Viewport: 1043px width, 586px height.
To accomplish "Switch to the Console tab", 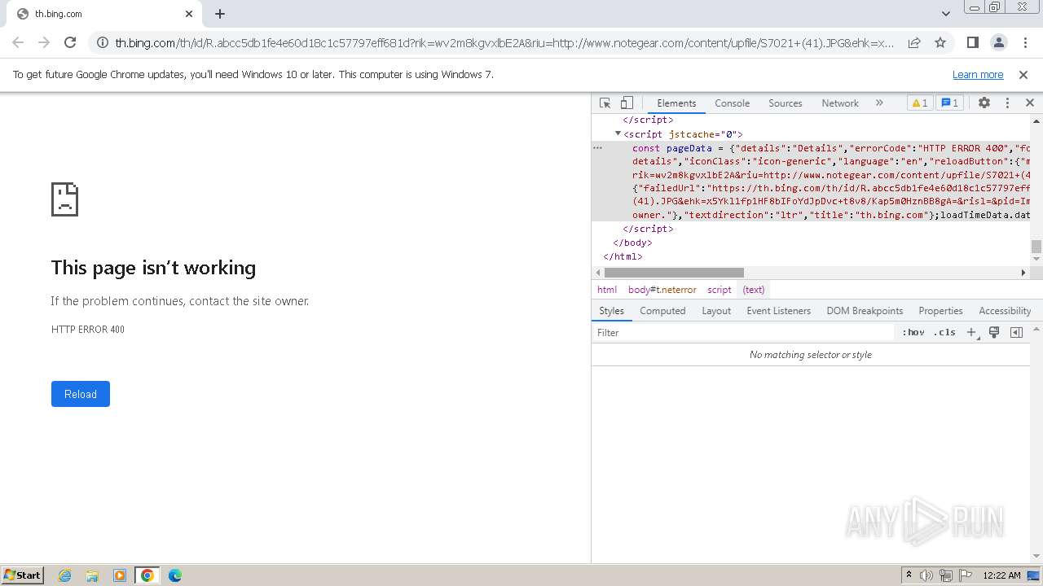I will (732, 103).
